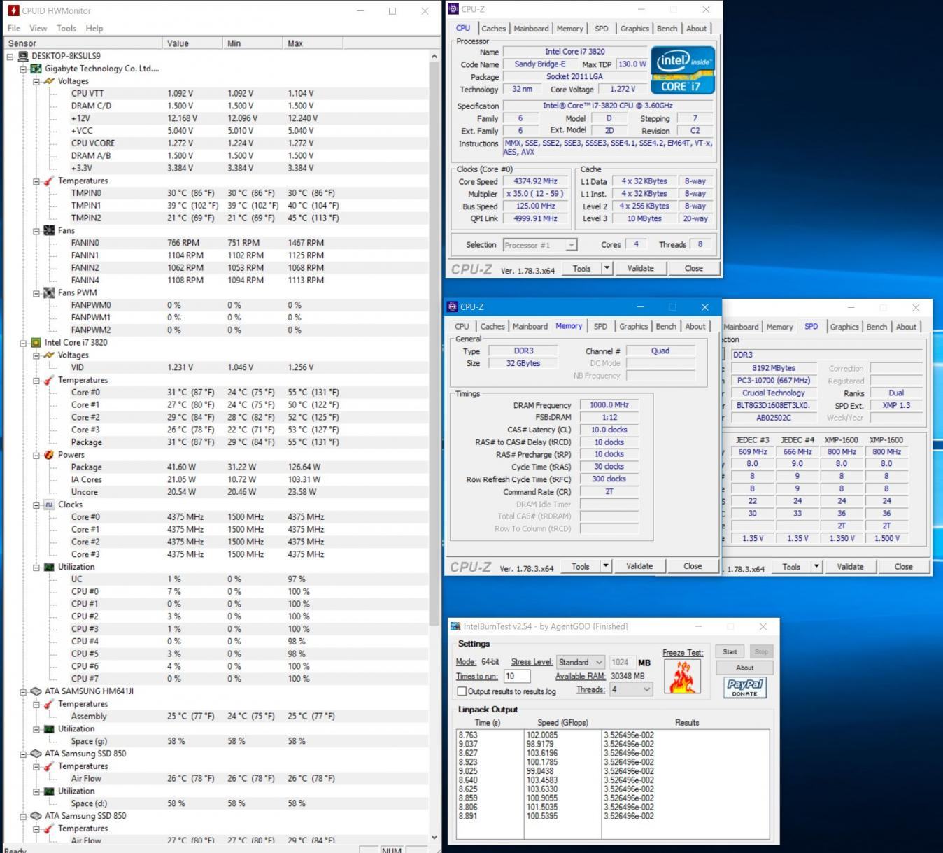Screen dimensions: 943x853
Task: Click Validate in Memory CPU-Z window
Action: [639, 566]
